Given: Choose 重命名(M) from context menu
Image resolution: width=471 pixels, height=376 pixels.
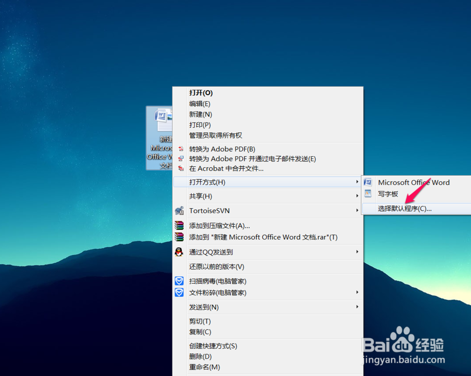Looking at the screenshot, I should (268, 367).
